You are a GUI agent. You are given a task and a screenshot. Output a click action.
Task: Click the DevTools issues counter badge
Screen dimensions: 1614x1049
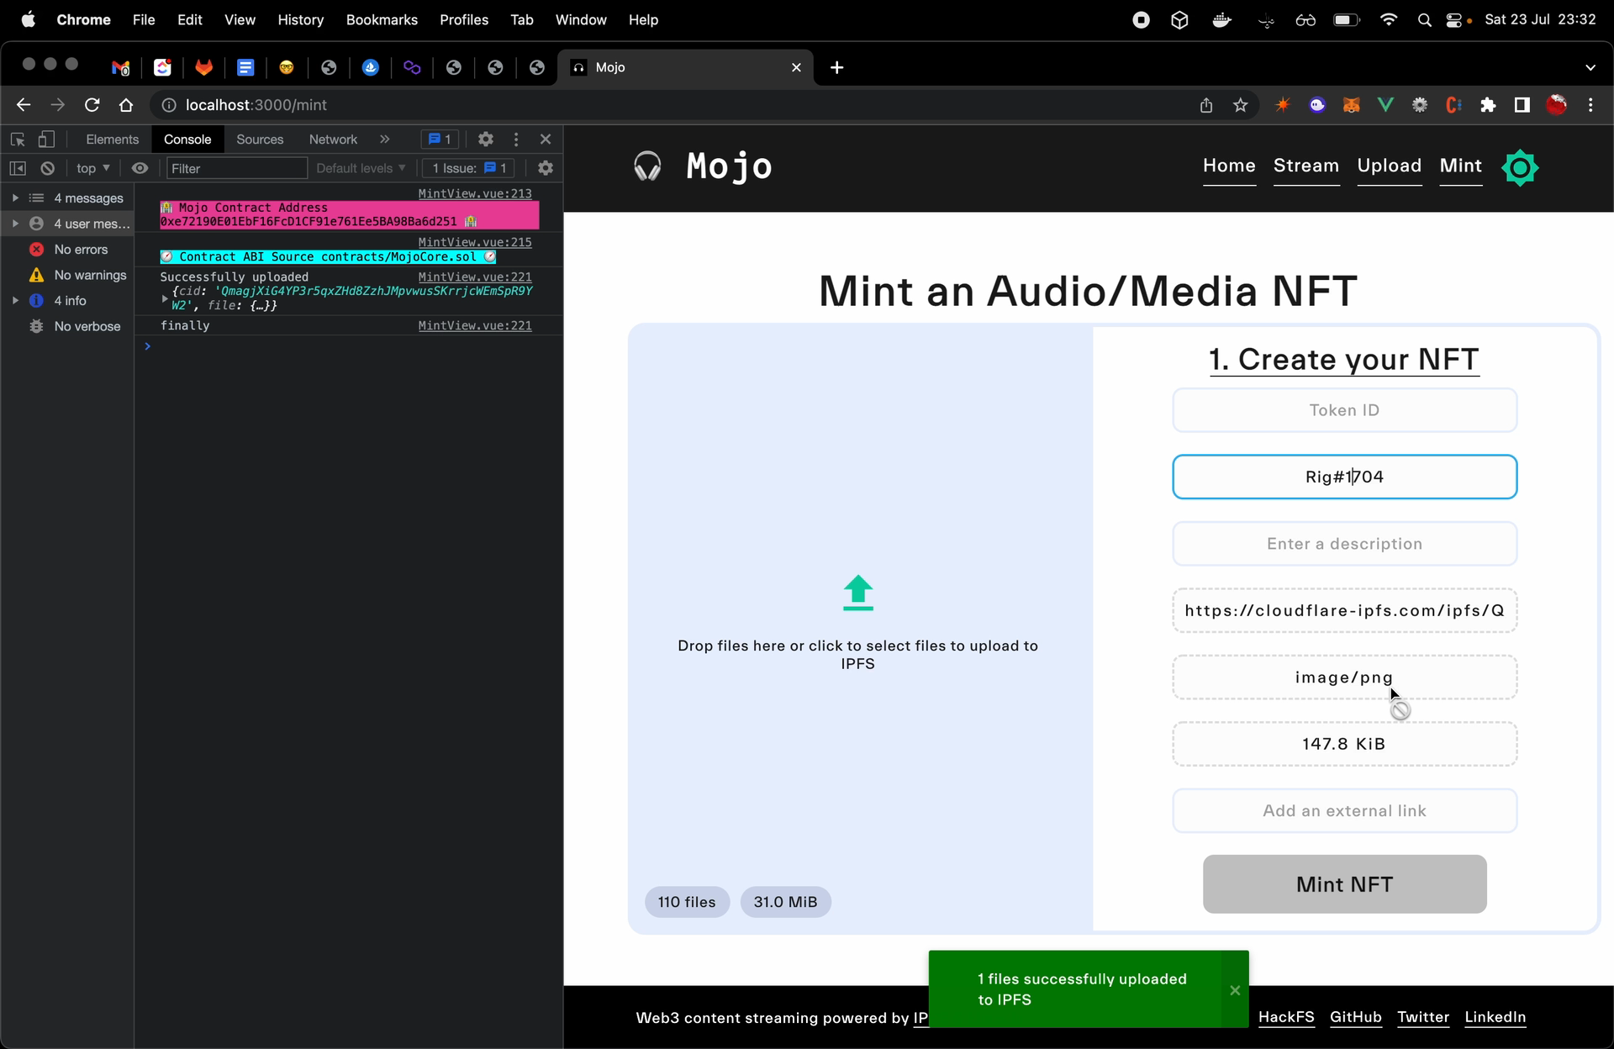click(440, 140)
